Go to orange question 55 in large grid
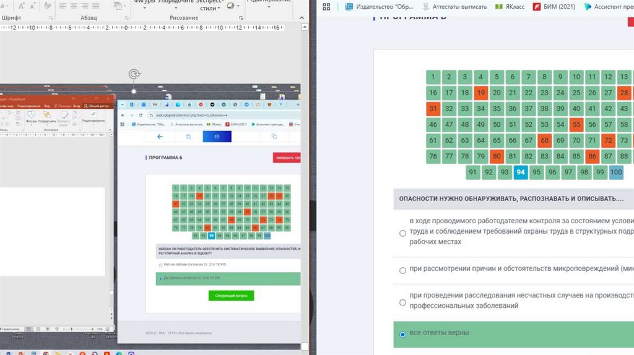This screenshot has width=634, height=355. click(x=576, y=124)
